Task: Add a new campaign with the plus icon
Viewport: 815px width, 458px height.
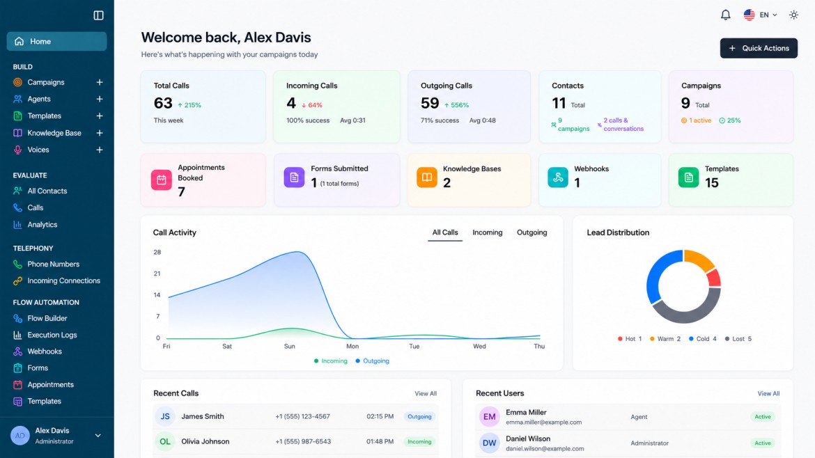Action: (100, 82)
